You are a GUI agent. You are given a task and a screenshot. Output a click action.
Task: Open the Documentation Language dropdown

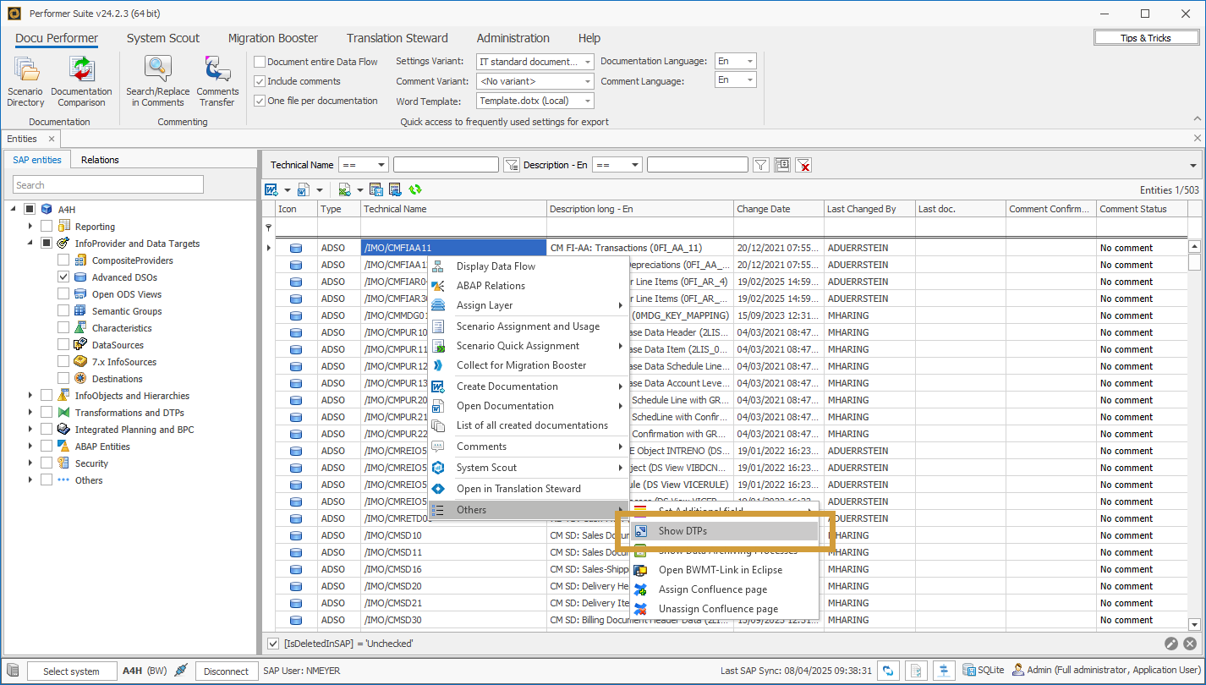pyautogui.click(x=750, y=62)
